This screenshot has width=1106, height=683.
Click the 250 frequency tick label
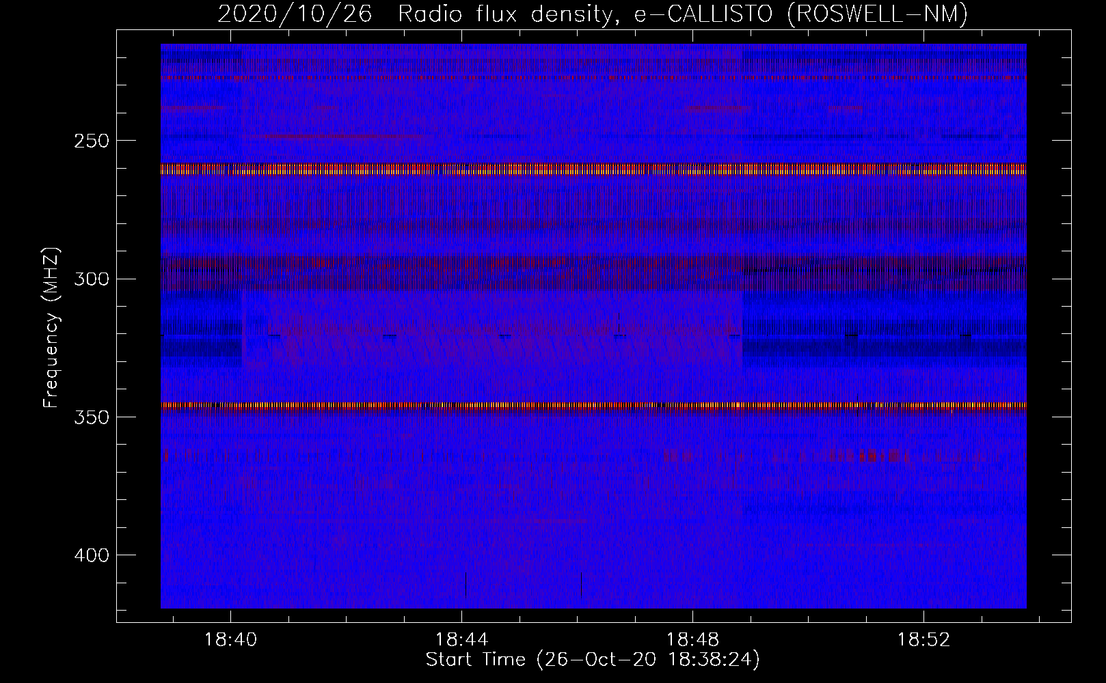click(x=91, y=141)
